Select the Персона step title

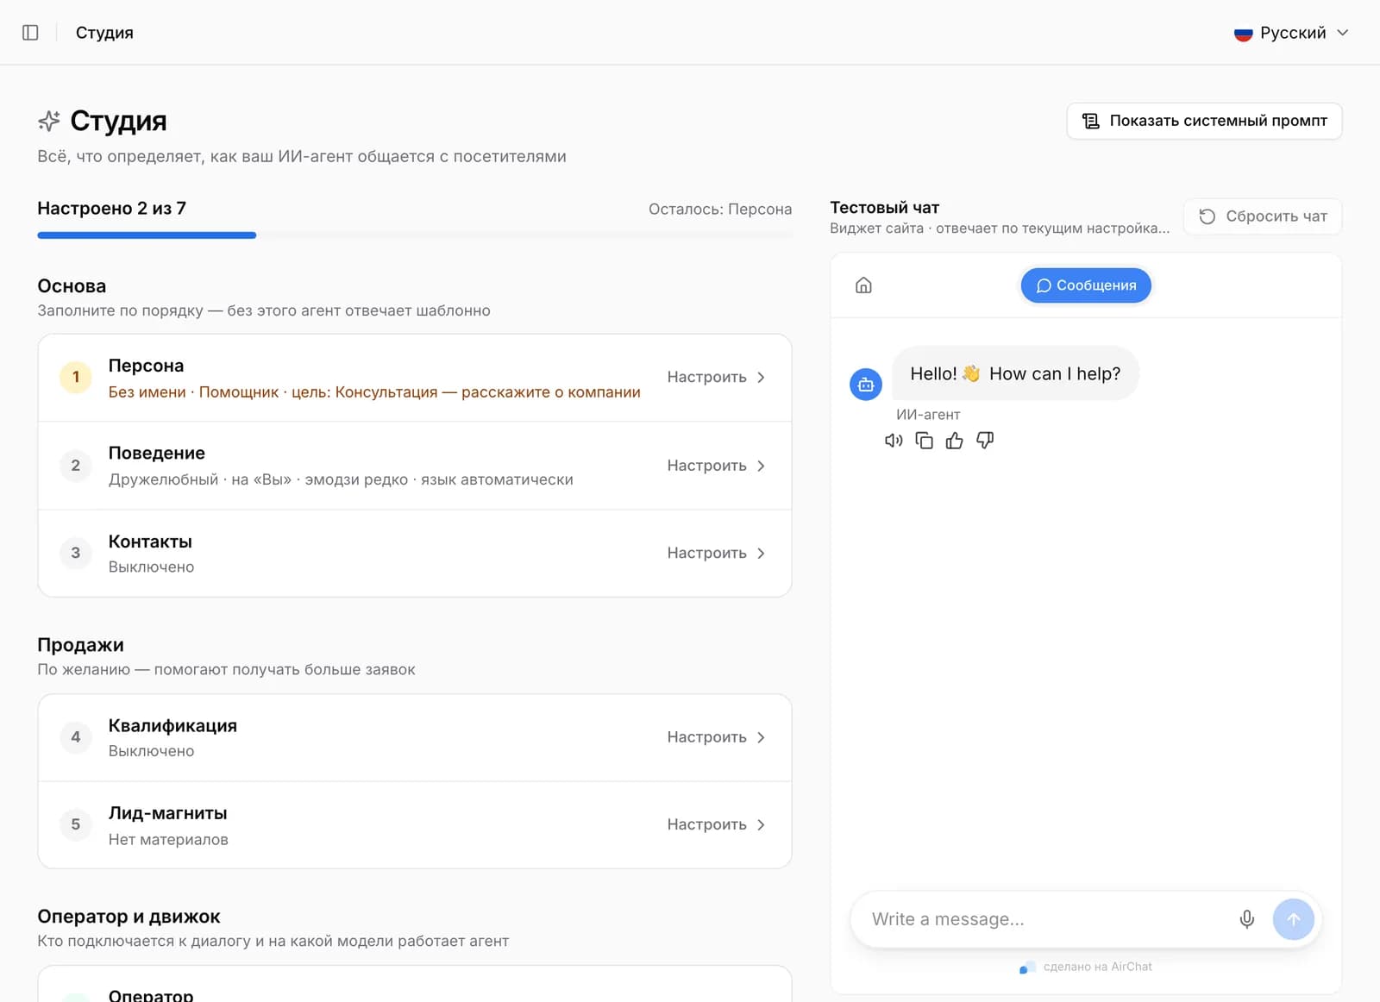click(146, 366)
